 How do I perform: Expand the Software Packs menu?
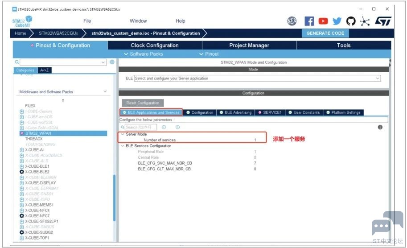(x=144, y=54)
